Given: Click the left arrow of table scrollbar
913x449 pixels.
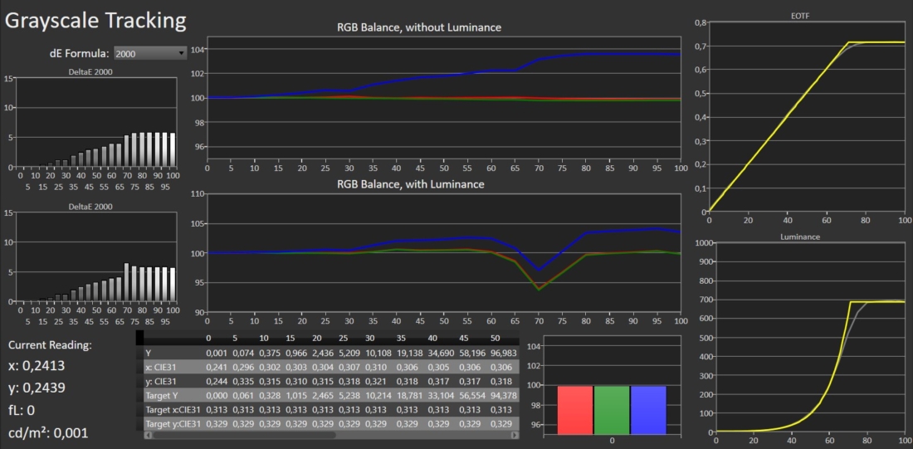Looking at the screenshot, I should (x=147, y=435).
